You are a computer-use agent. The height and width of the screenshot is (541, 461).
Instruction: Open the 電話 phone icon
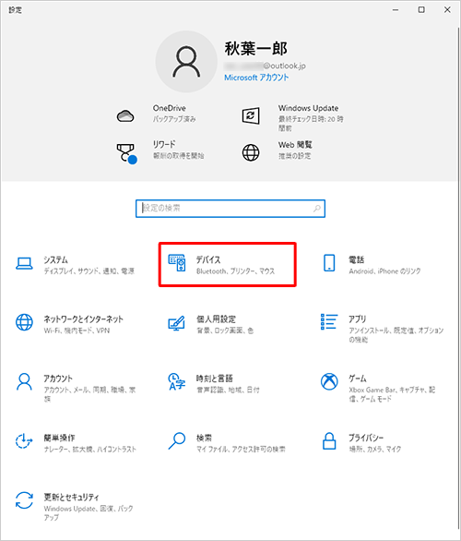329,263
